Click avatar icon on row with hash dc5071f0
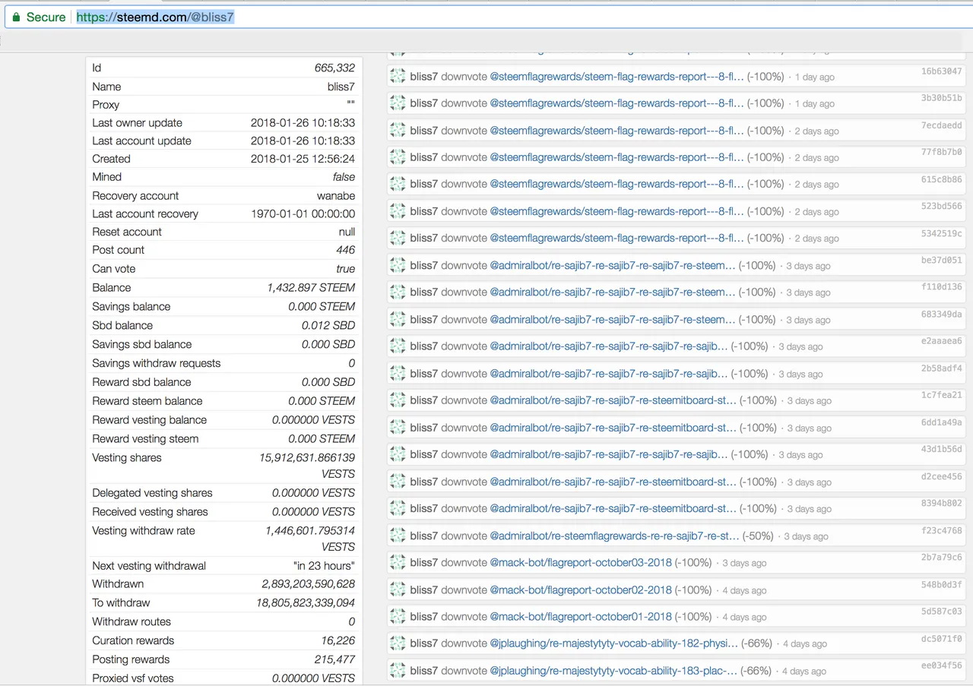Screen dimensions: 973x686 click(398, 643)
